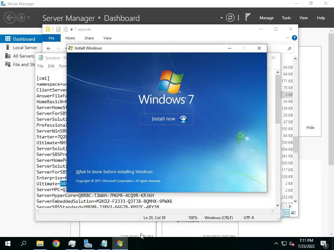Image resolution: width=334 pixels, height=250 pixels.
Task: Open the Help menu in Server Manager
Action: tap(321, 18)
